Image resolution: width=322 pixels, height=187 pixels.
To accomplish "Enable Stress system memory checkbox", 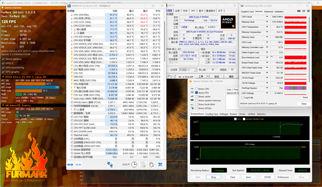I will click(x=196, y=100).
